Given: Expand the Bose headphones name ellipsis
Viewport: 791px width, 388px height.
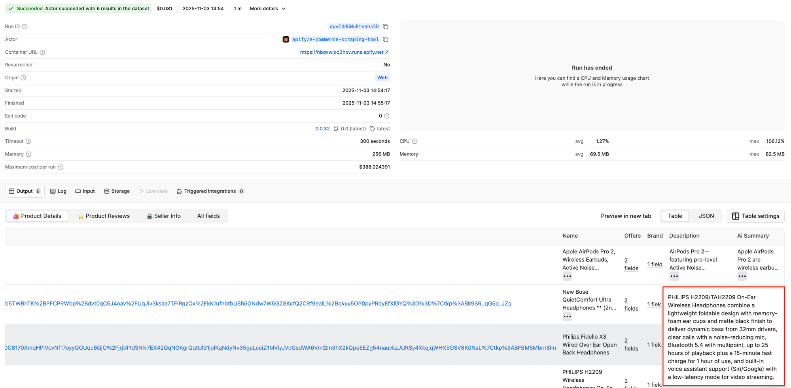Looking at the screenshot, I should 567,316.
